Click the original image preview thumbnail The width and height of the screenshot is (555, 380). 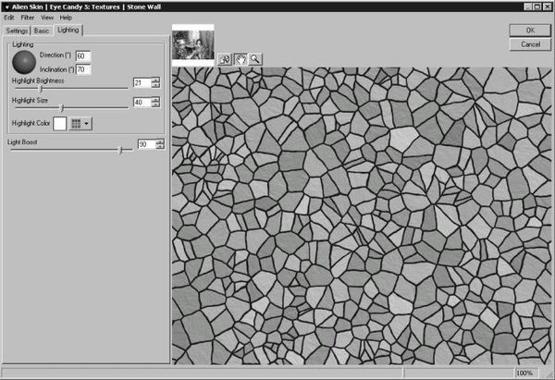point(192,44)
